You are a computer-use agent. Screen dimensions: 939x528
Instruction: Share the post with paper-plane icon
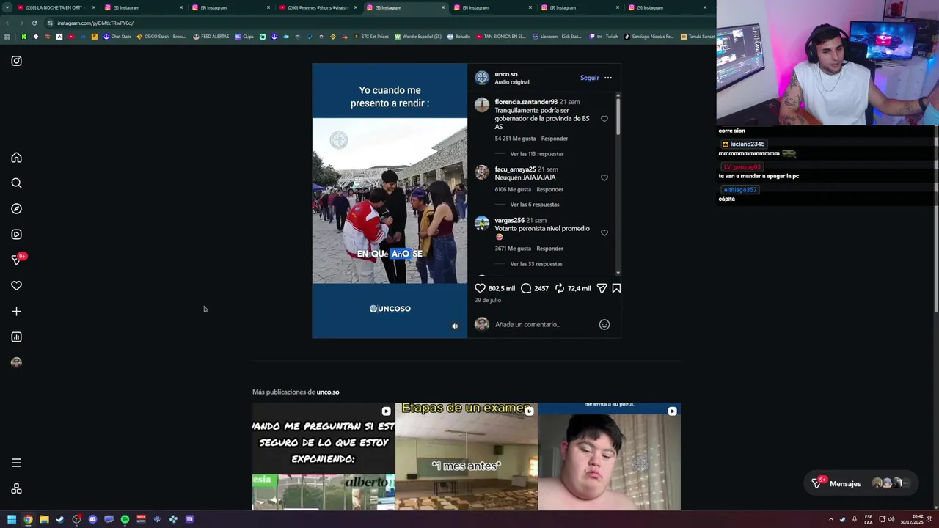[602, 288]
